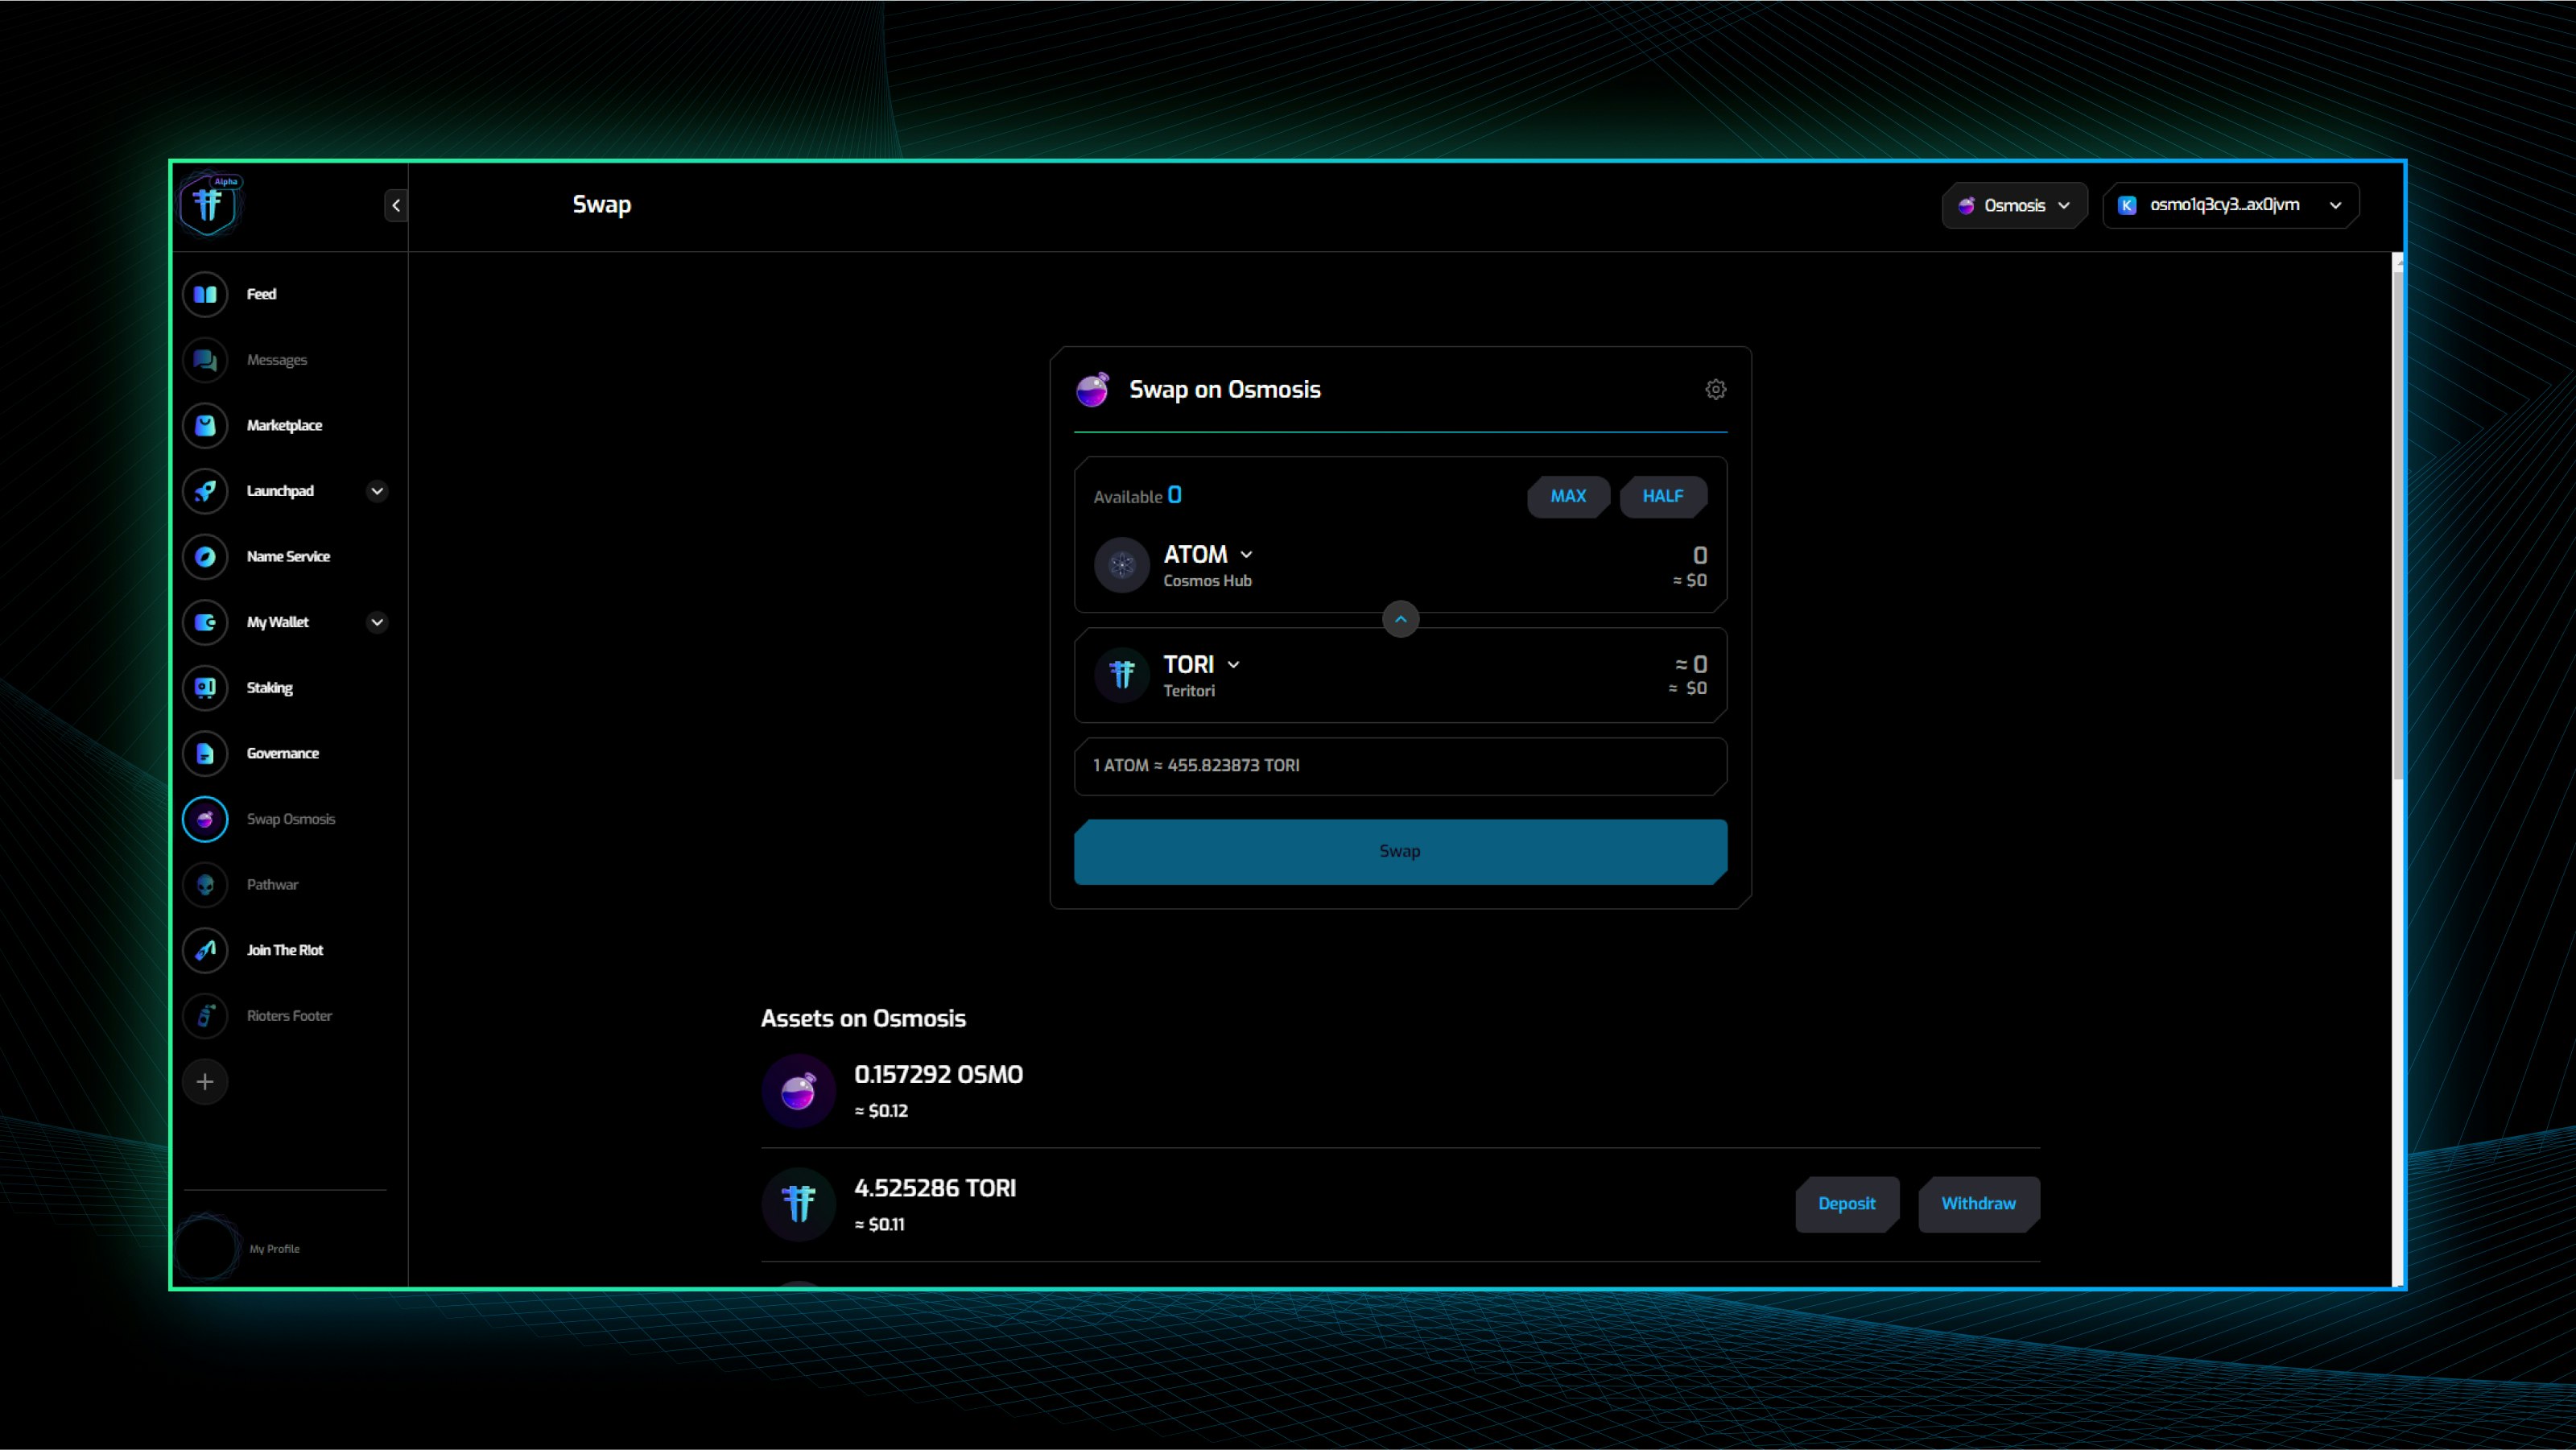Click the '≈ $0.11' TORI value
Image resolution: width=2576 pixels, height=1450 pixels.
[x=880, y=1225]
